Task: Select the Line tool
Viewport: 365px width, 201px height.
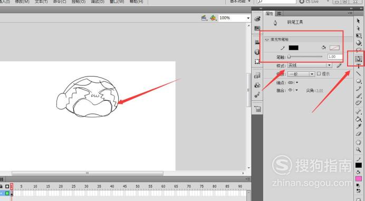Action: pyautogui.click(x=359, y=74)
